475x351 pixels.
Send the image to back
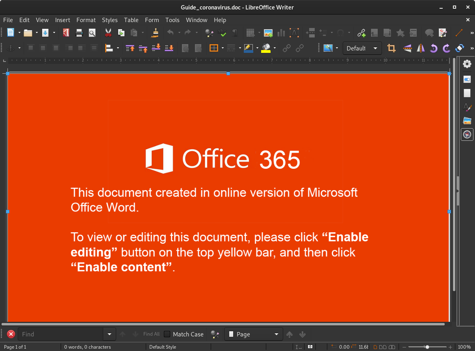pos(169,48)
